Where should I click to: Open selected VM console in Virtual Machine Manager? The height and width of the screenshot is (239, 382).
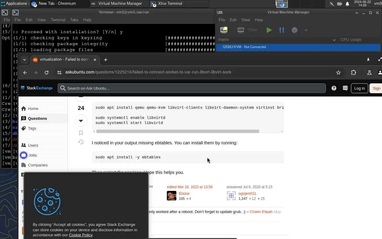[247, 30]
